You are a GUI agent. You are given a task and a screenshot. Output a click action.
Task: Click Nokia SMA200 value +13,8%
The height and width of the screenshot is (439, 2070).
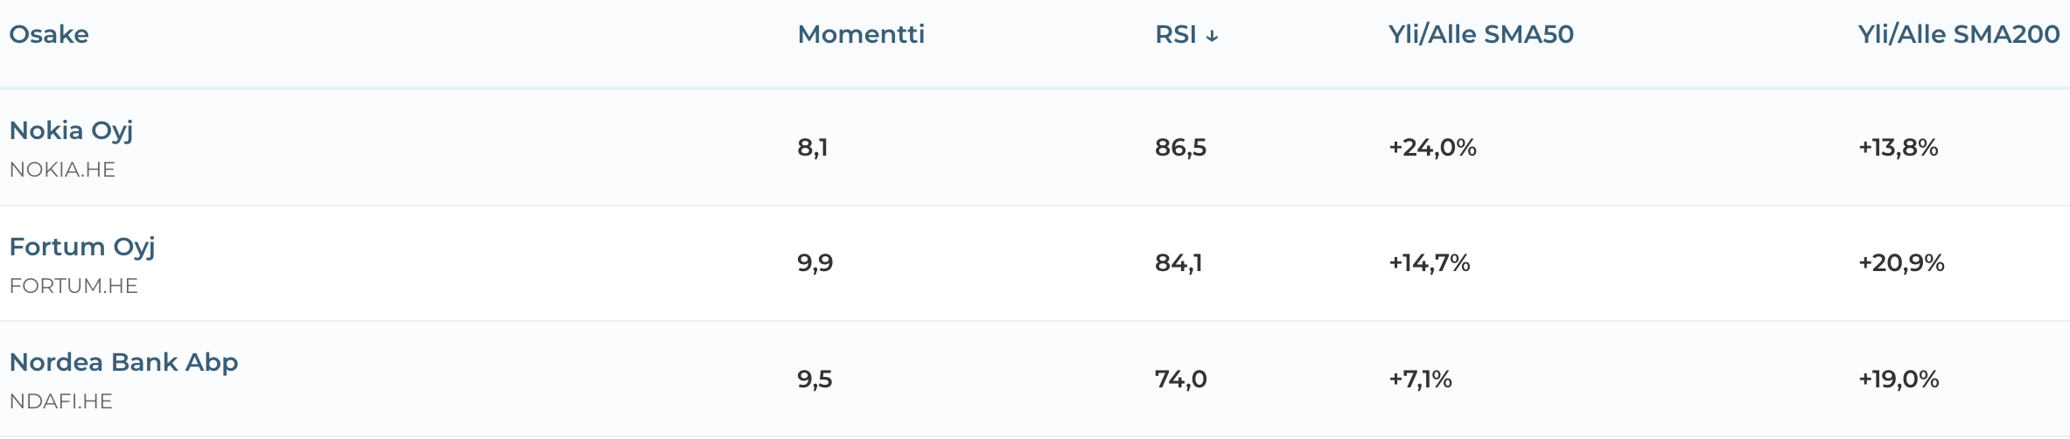(1898, 147)
